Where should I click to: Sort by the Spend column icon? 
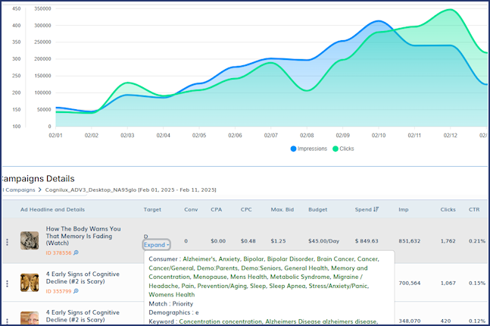(376, 209)
